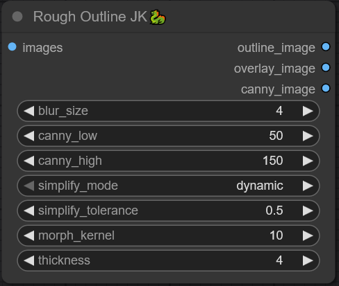Decrease canny_low with left arrow

29,136
